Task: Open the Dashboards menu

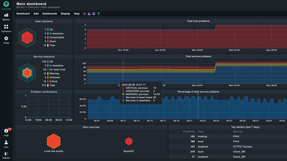Action: pos(50,14)
